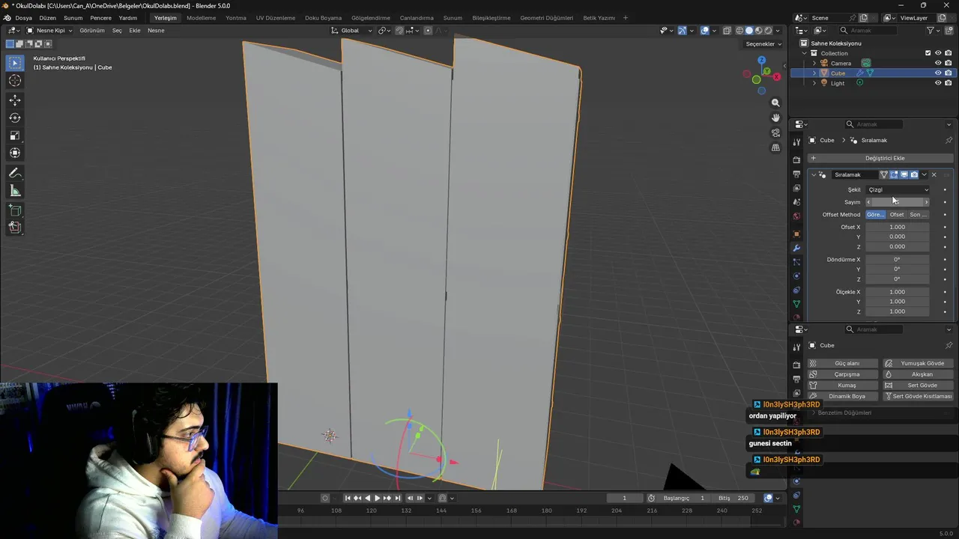Screen dimensions: 959x539
Task: Open the Tool properties tab
Action: [x=796, y=142]
